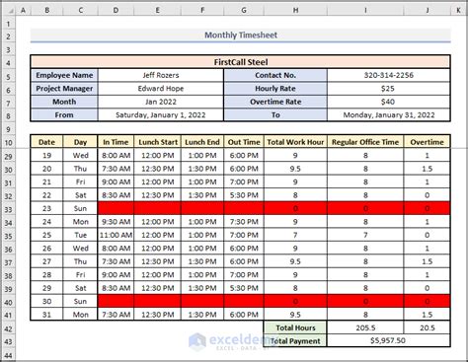Click the Jan 2022 month cell
This screenshot has height=362, width=468.
tap(161, 102)
